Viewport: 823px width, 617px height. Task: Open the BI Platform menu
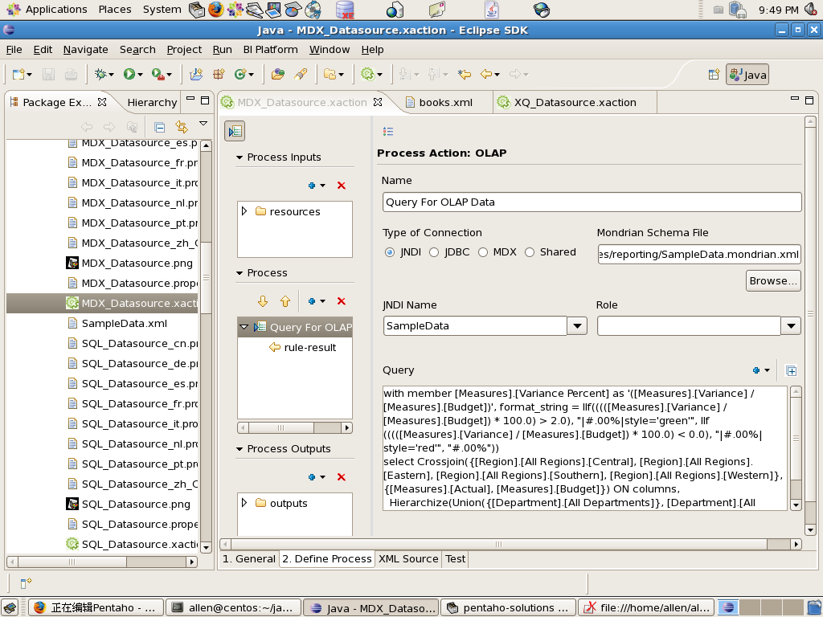coord(270,49)
